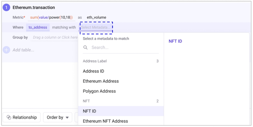The height and width of the screenshot is (127, 253).
Task: Click NFT ID title in preview pane
Action: [175, 41]
